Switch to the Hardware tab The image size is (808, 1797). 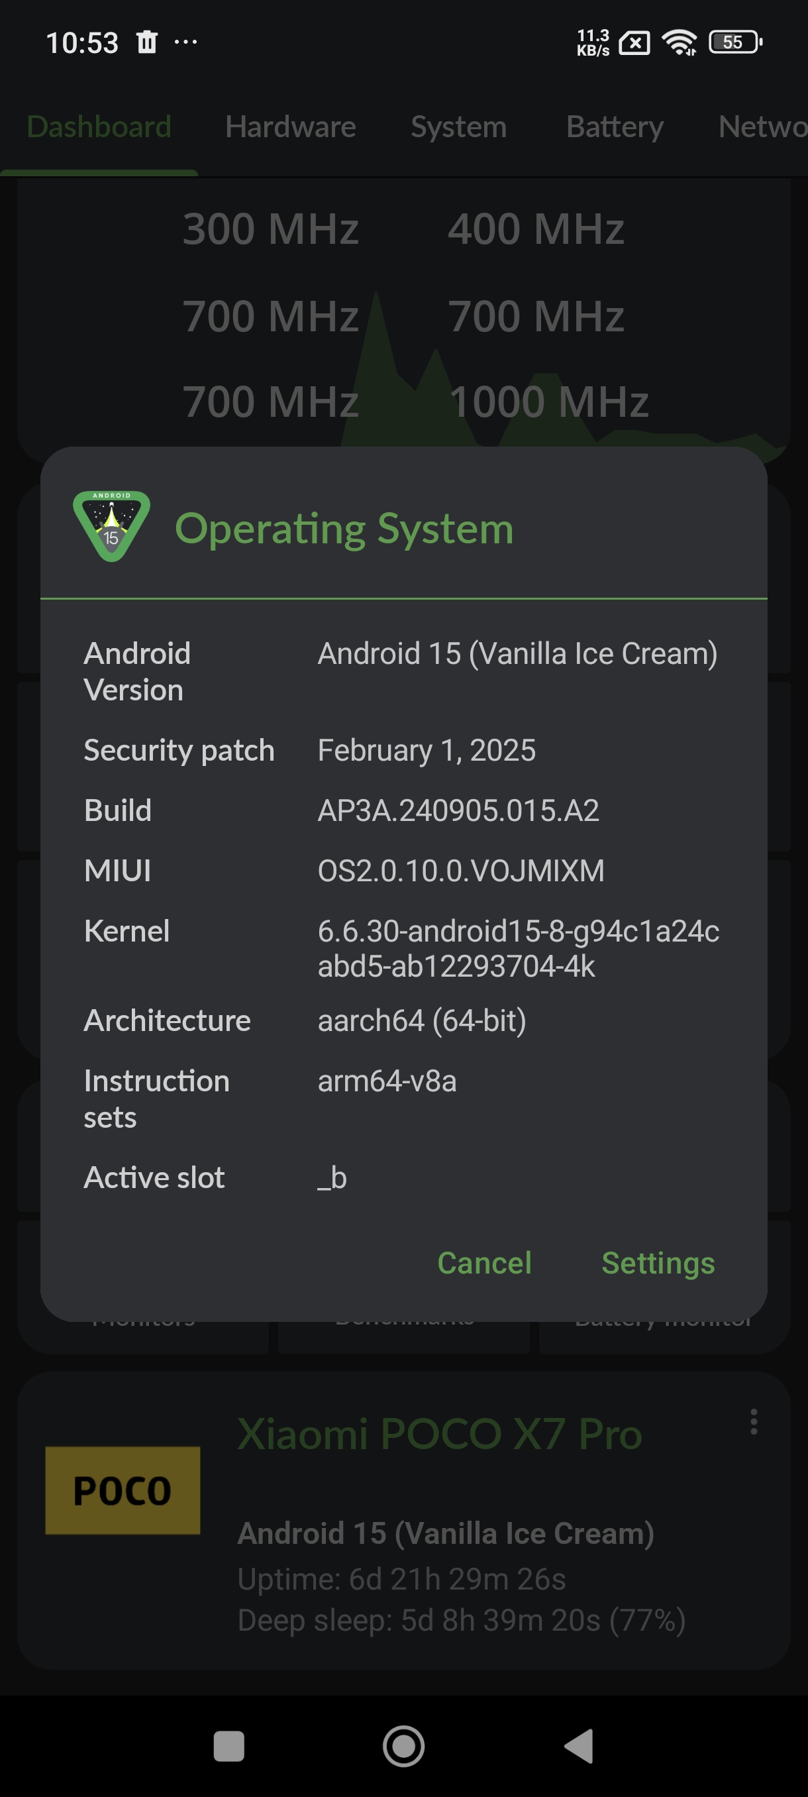(x=290, y=127)
